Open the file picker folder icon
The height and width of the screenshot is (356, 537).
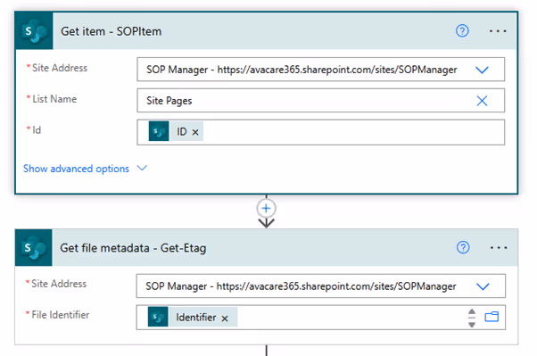(x=492, y=317)
